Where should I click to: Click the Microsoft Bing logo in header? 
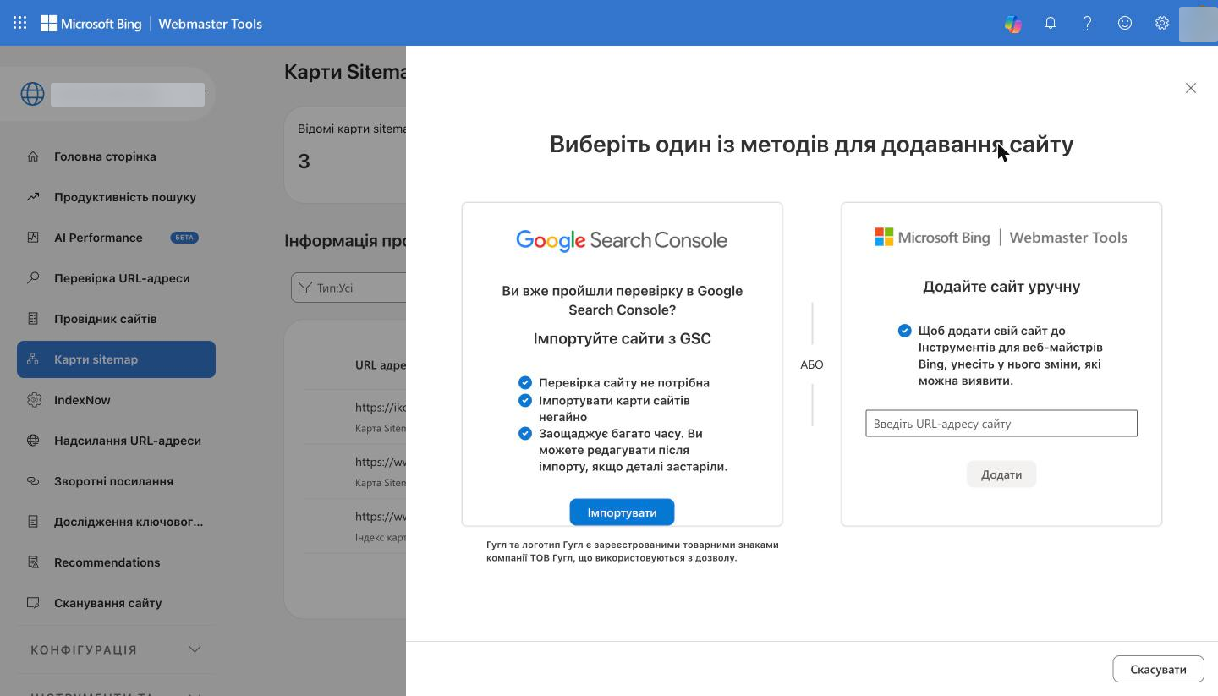tap(91, 24)
